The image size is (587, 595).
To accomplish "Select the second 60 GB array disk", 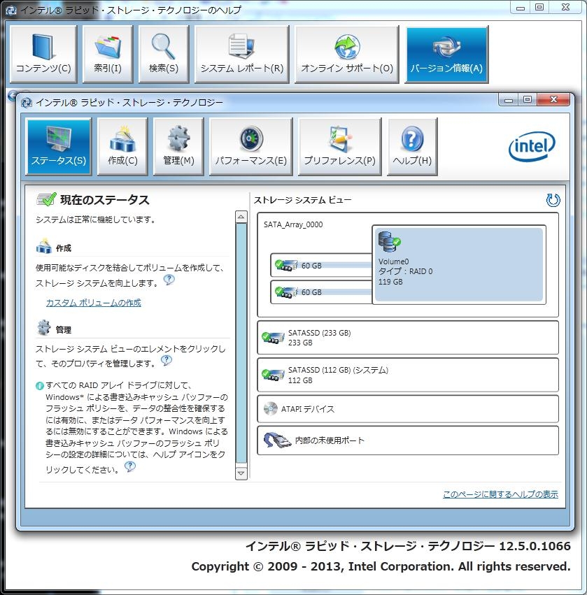I will 321,292.
